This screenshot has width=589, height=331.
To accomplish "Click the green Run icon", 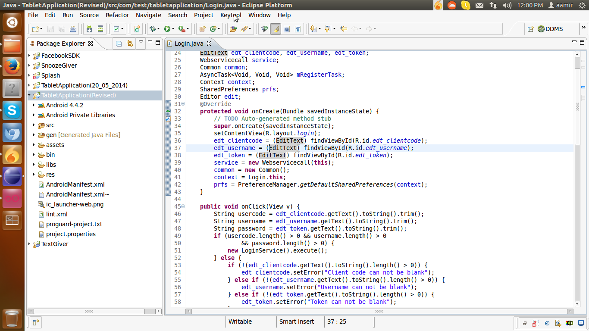I will point(167,29).
